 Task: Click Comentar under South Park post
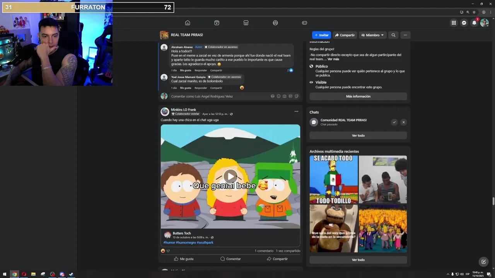coord(230,259)
